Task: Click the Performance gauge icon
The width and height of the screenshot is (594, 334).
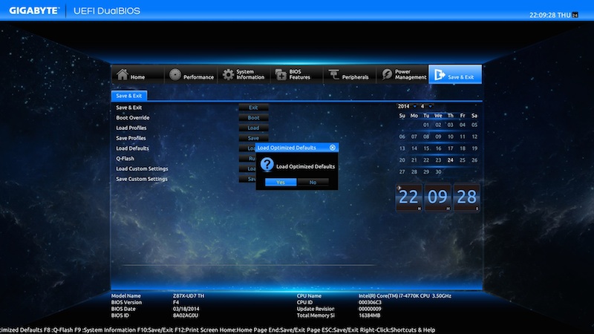Action: 175,75
